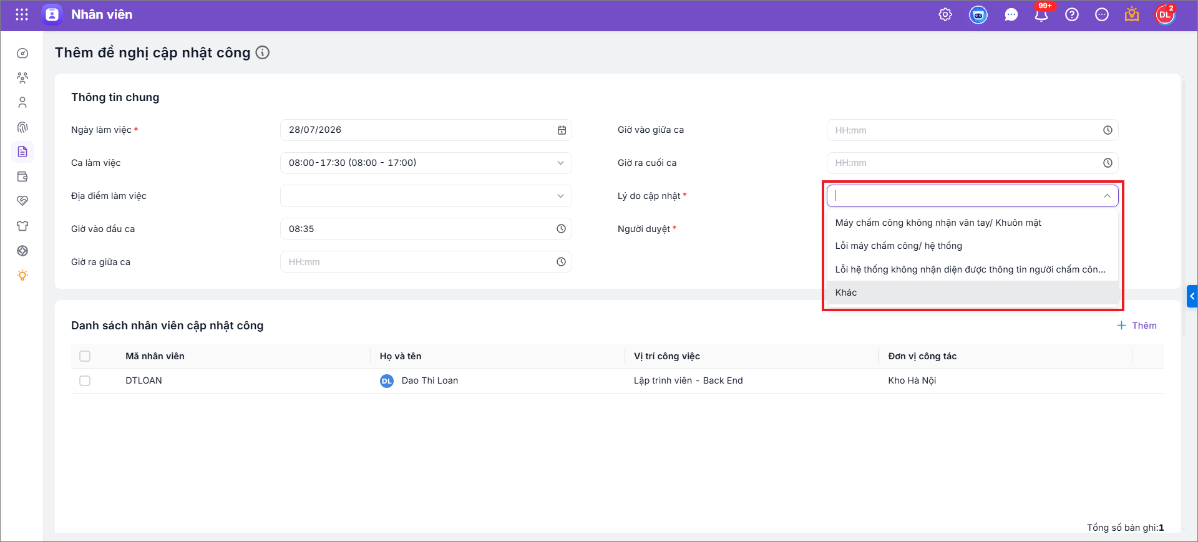Open the handshake heart sidebar icon
Image resolution: width=1198 pixels, height=542 pixels.
pyautogui.click(x=22, y=201)
